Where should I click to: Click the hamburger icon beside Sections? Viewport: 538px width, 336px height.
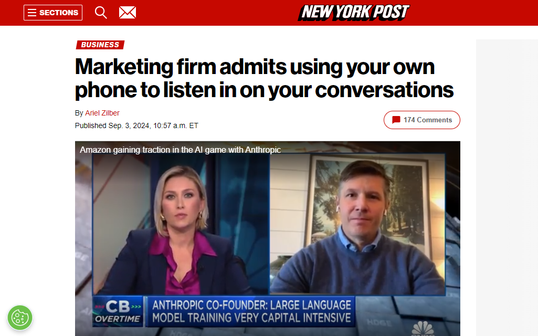coord(32,13)
